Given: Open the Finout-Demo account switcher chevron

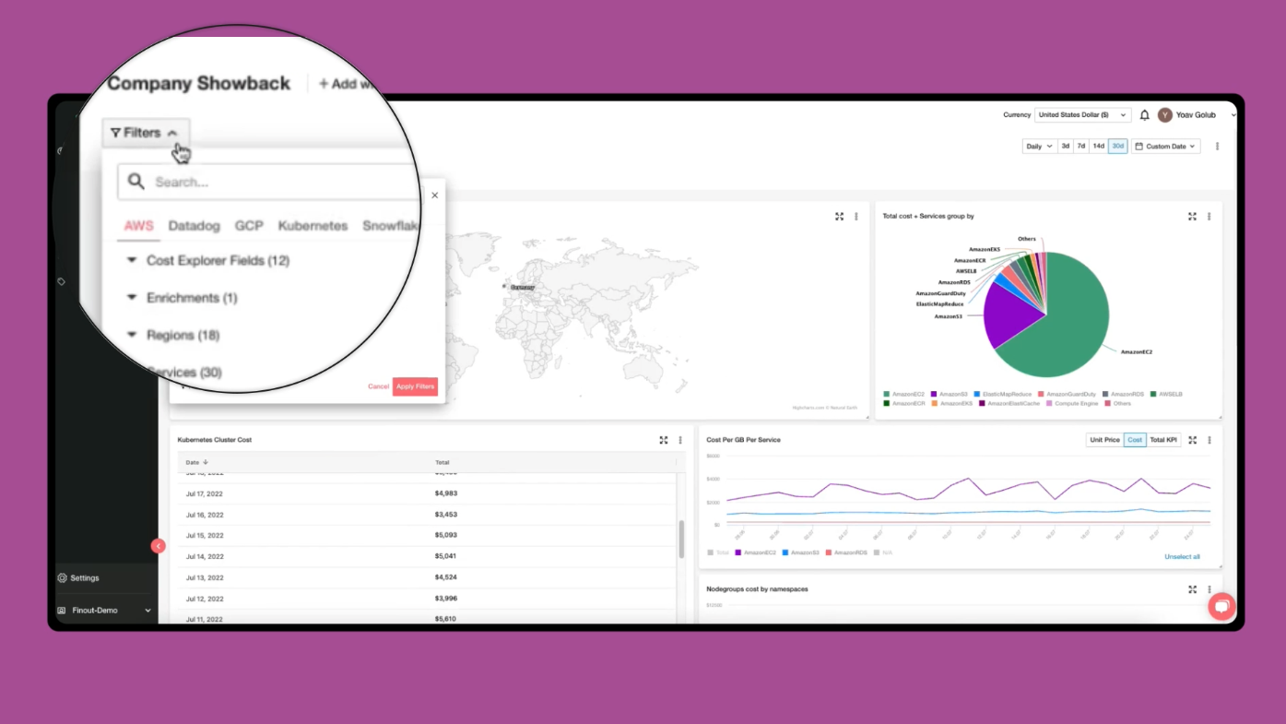Looking at the screenshot, I should coord(147,611).
